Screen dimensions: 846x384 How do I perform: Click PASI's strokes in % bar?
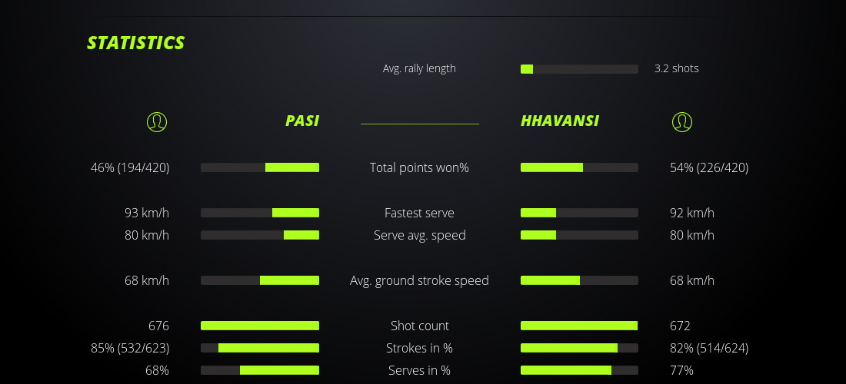coord(260,348)
